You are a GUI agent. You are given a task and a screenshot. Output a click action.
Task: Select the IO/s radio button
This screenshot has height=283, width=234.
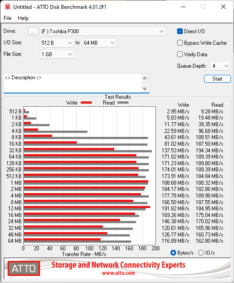click(201, 253)
